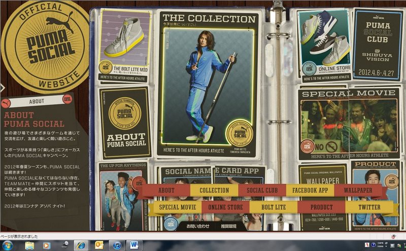Click the gold badge on Bolt Lite Mid card
Viewport: 406px width, 251px height.
(106, 67)
